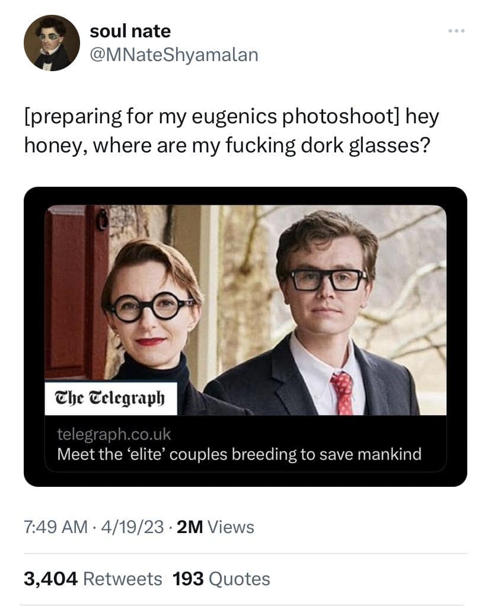Image resolution: width=491 pixels, height=606 pixels.
Task: View the 2M Views analytics
Action: tap(215, 527)
